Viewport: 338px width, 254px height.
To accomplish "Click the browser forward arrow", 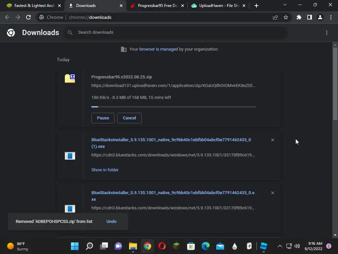I will (x=18, y=17).
